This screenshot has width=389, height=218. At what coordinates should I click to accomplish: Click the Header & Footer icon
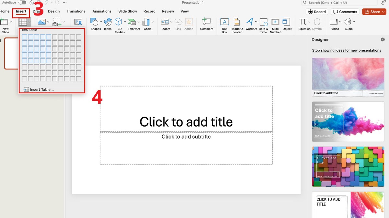tap(237, 22)
